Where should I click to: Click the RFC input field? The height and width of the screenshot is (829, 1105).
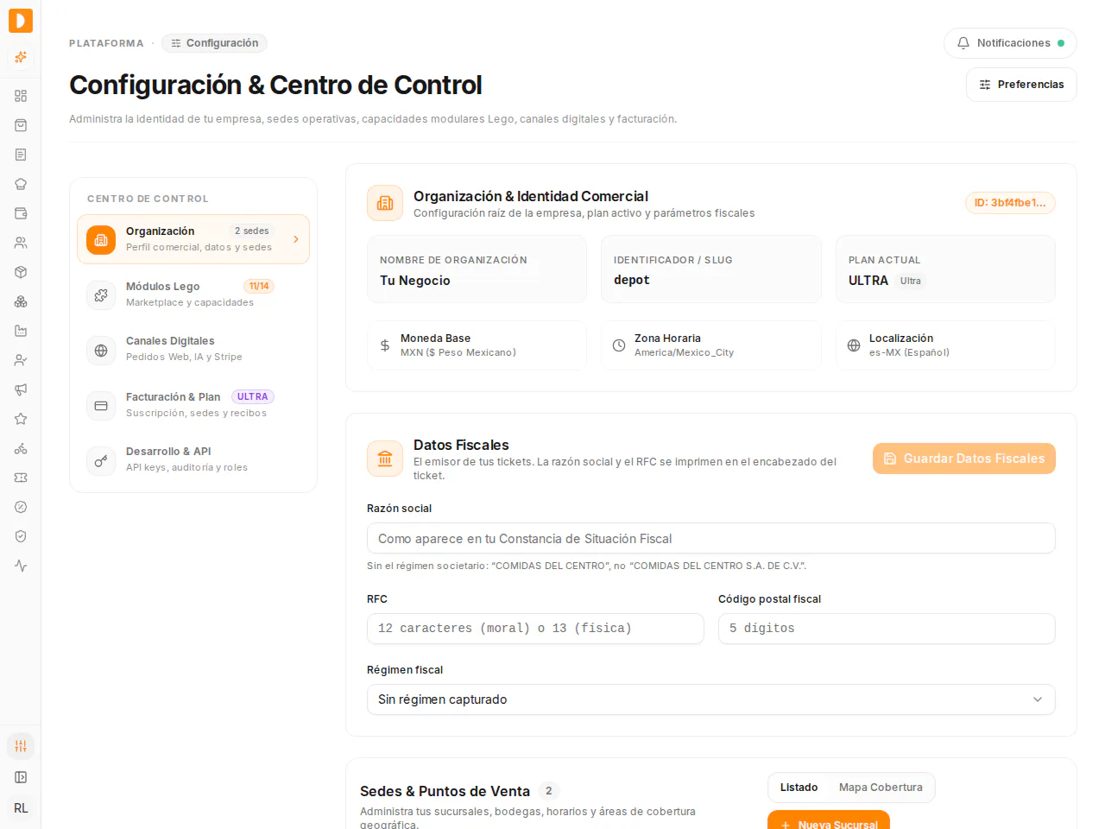coord(535,629)
